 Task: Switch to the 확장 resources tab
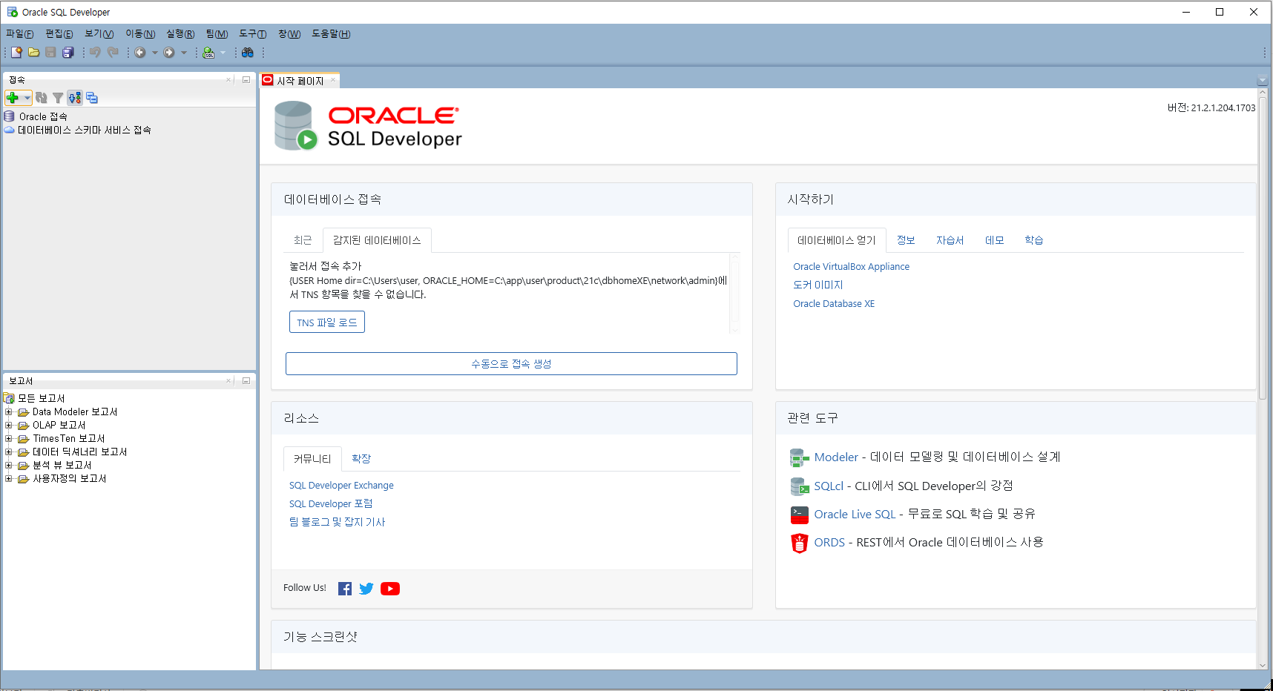(361, 459)
